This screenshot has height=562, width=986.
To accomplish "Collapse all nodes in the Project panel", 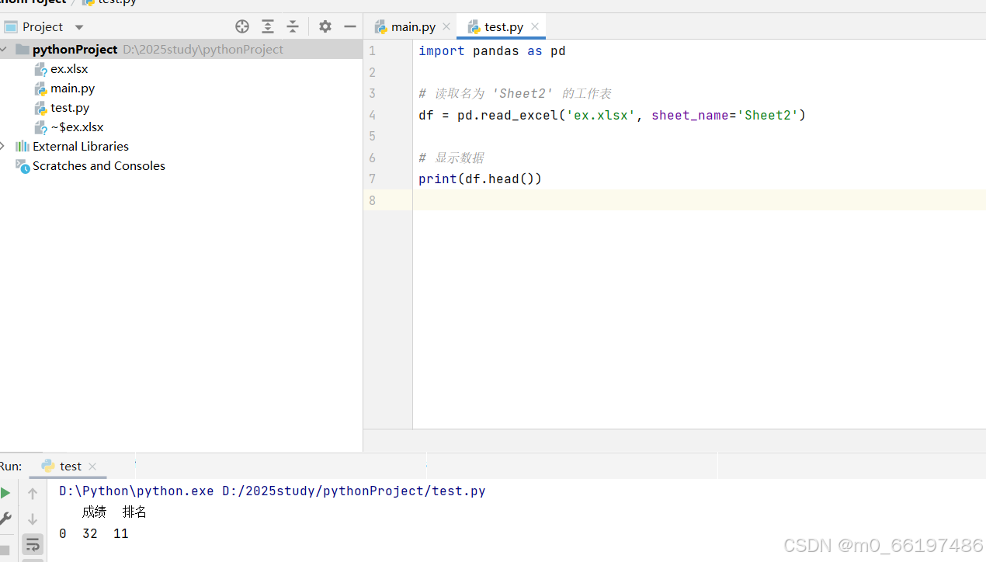I will coord(293,26).
